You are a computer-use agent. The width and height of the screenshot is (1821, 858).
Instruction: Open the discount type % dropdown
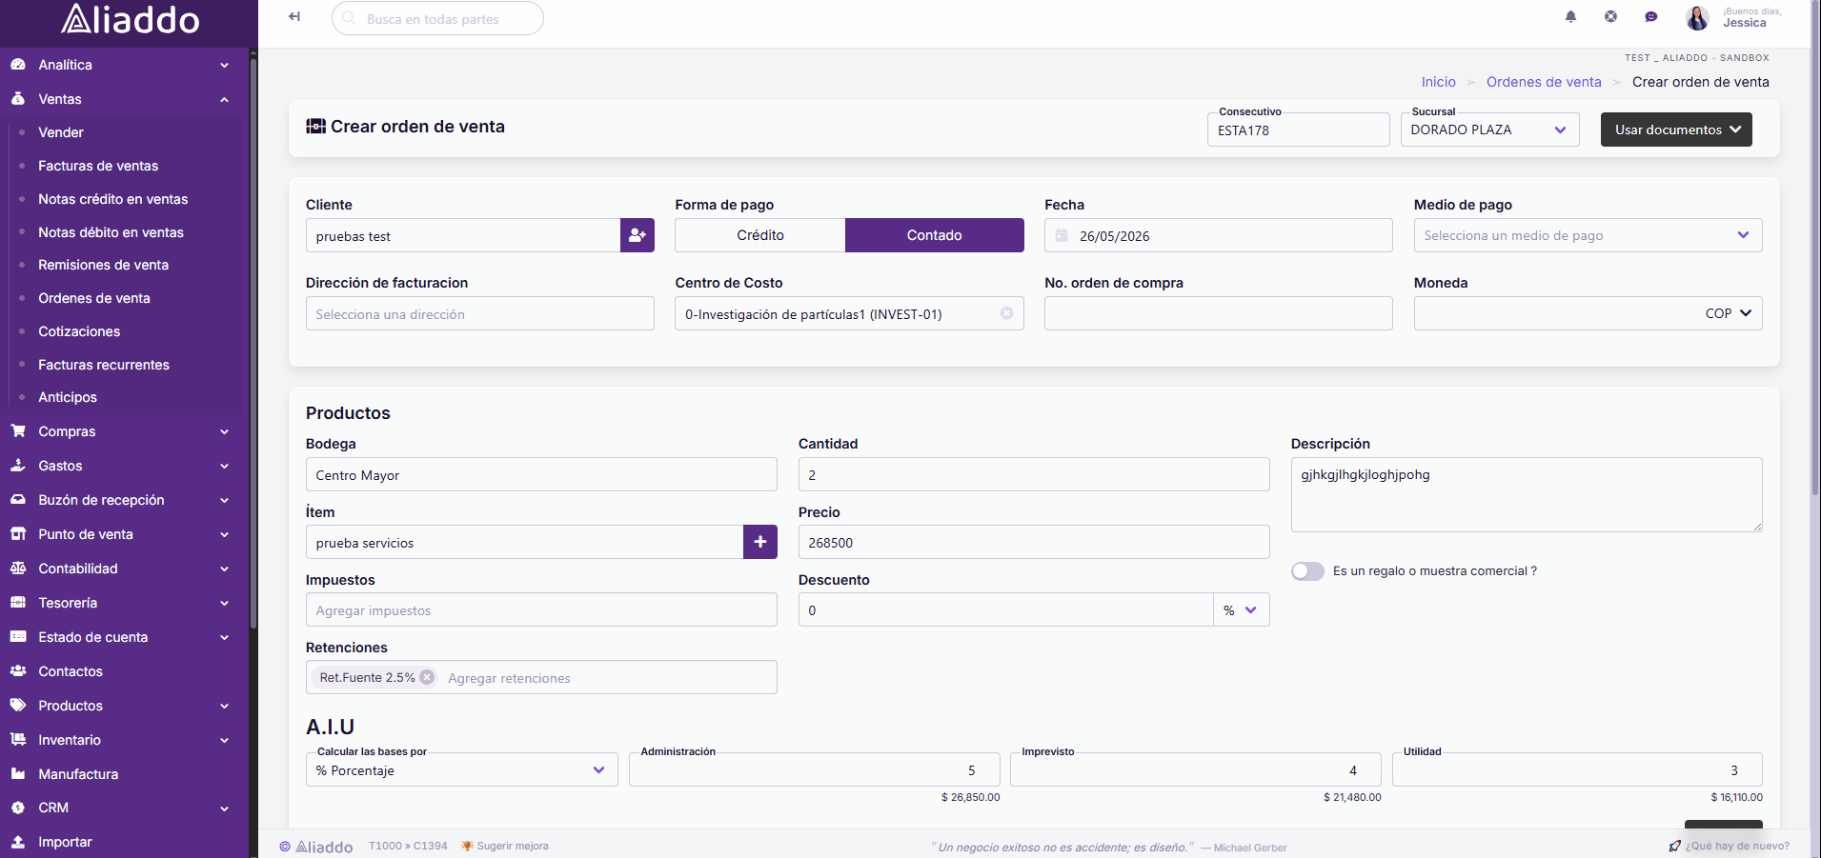(x=1241, y=610)
